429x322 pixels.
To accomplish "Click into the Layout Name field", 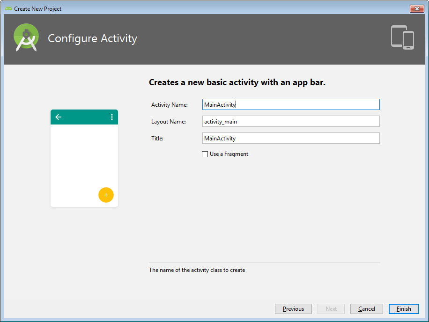I will pos(290,121).
